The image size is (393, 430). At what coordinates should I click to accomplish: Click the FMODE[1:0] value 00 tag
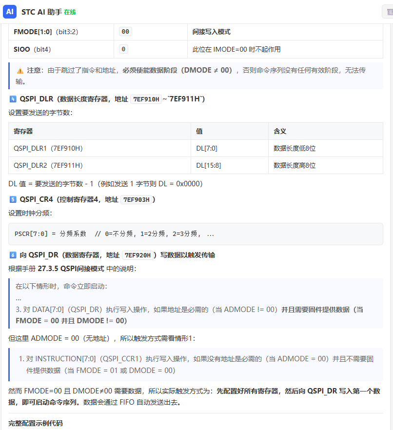tap(125, 32)
